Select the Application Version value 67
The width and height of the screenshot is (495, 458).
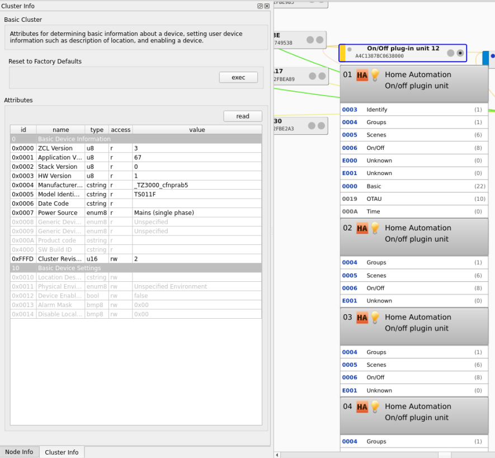tap(197, 157)
